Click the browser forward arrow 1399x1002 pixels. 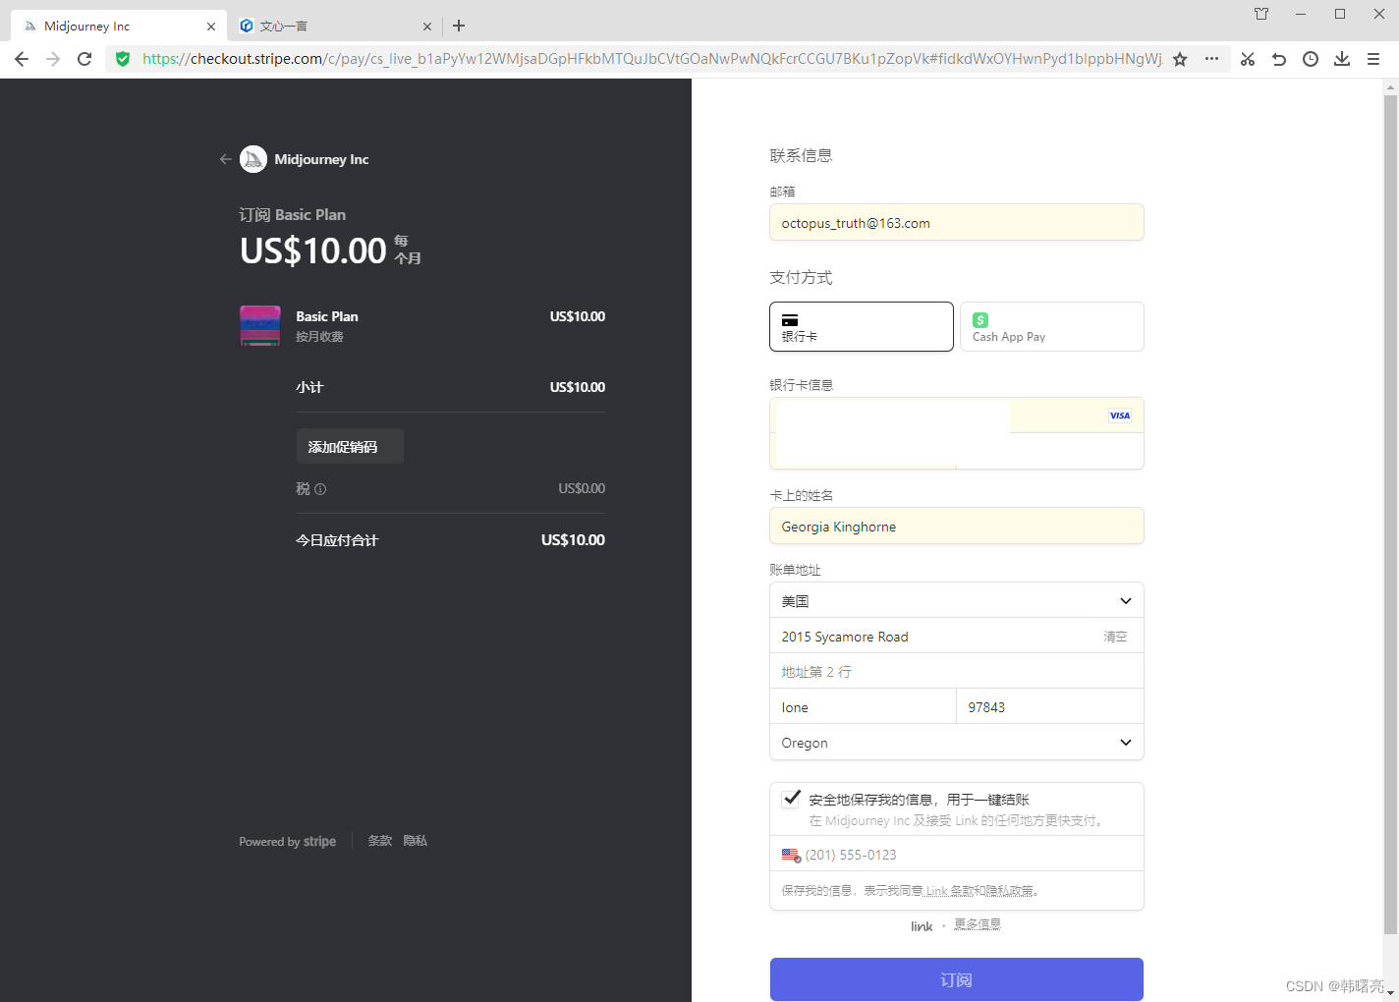point(53,59)
